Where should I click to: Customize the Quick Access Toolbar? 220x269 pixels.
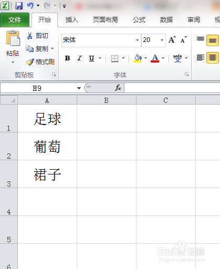click(64, 6)
